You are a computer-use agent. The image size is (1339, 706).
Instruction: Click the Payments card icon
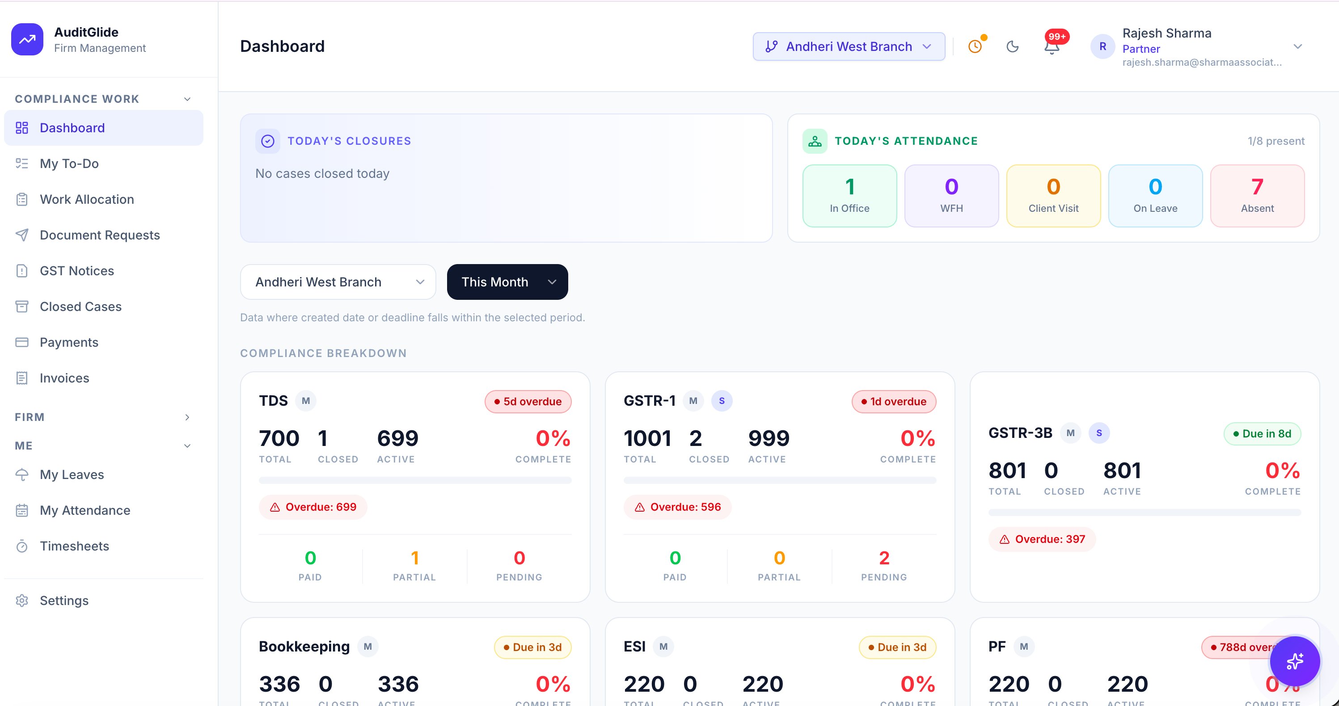22,342
